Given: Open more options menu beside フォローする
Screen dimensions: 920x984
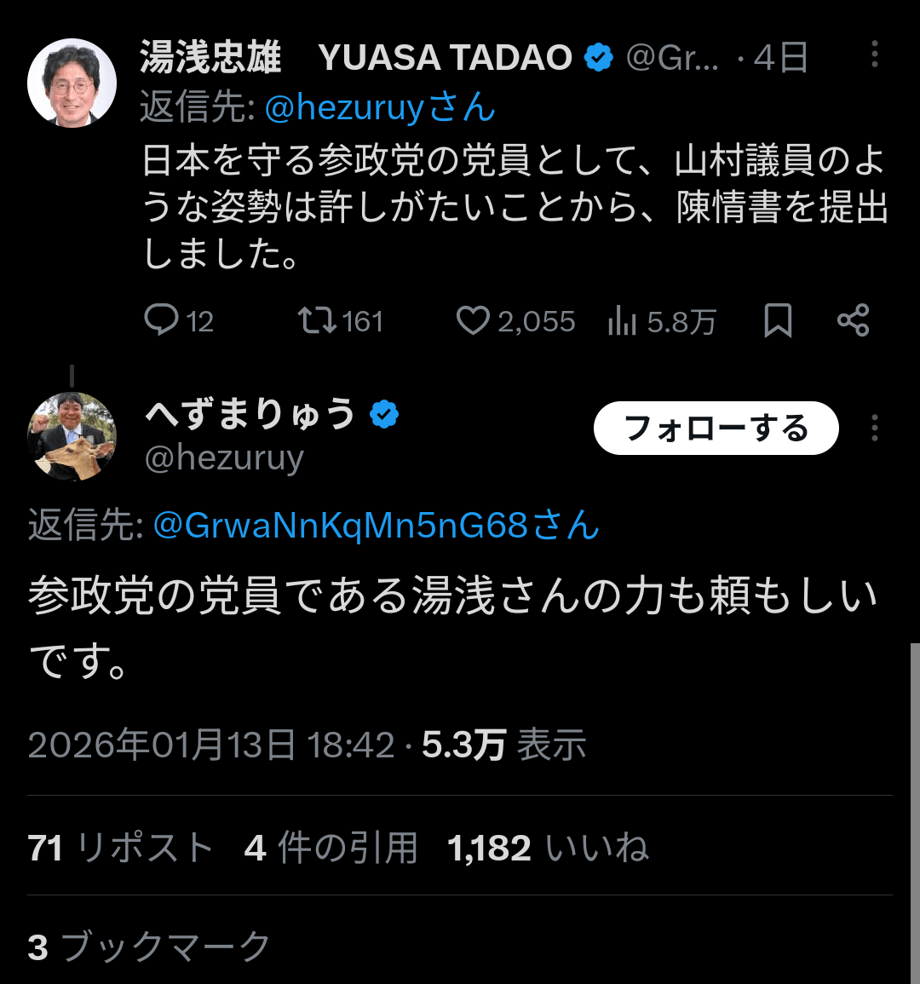Looking at the screenshot, I should (874, 428).
